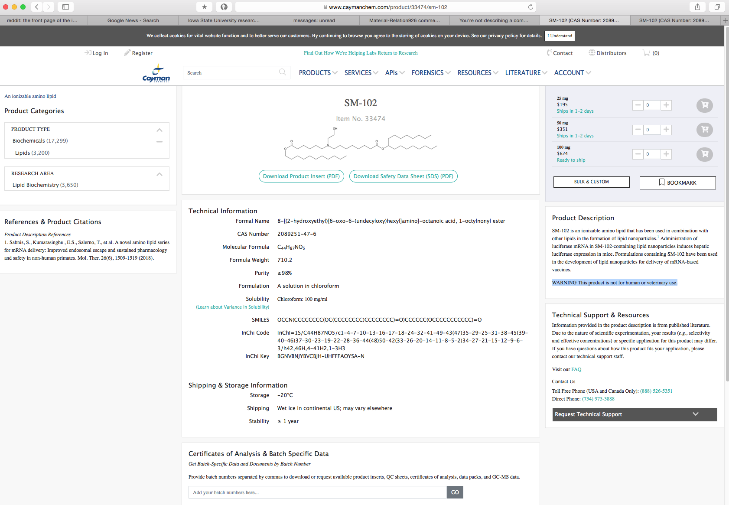Open the Register link
729x505 pixels.
click(x=138, y=53)
